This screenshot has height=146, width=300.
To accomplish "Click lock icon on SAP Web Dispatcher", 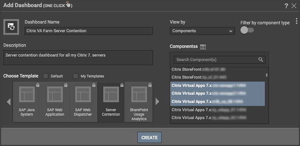I will (x=94, y=85).
